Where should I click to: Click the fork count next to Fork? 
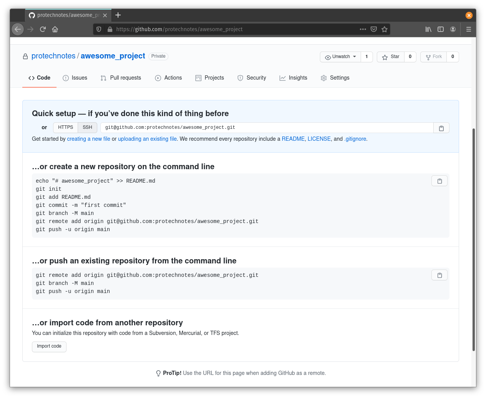[x=453, y=57]
